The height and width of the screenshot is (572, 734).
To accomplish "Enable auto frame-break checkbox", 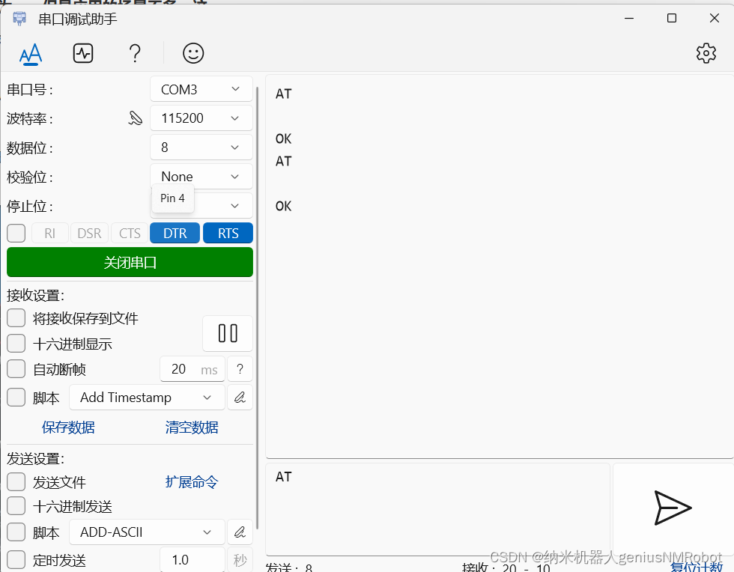I will point(16,369).
